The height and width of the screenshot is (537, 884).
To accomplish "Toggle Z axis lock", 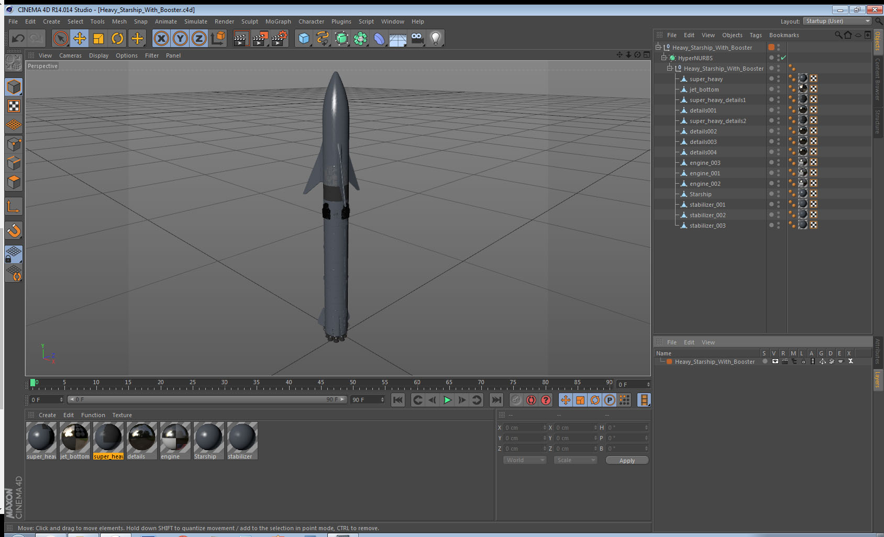I will (199, 38).
